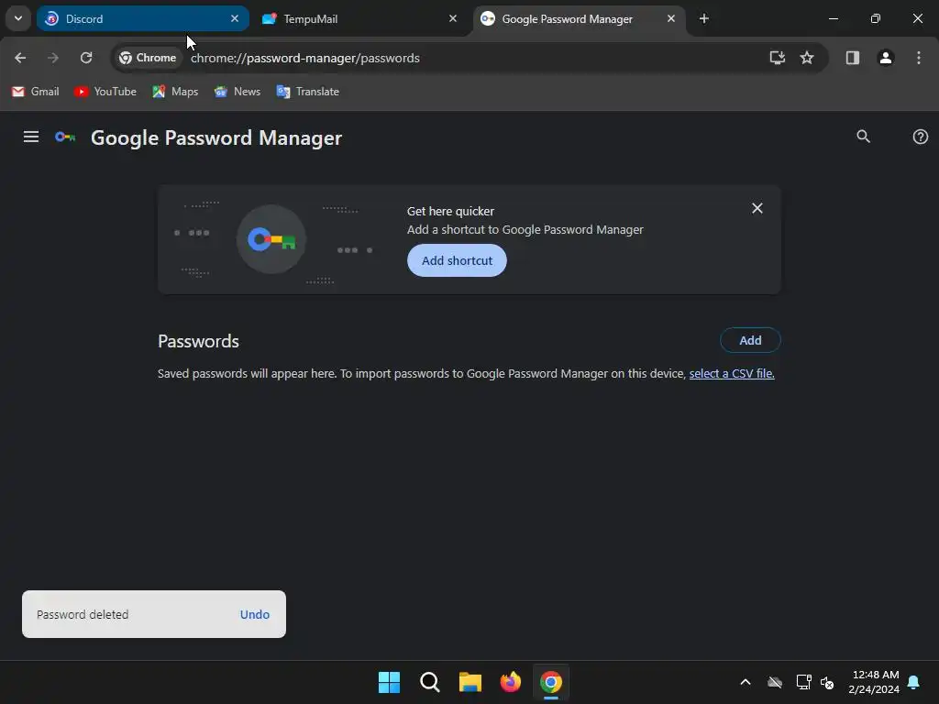
Task: Open the notifications bell icon
Action: pos(914,682)
